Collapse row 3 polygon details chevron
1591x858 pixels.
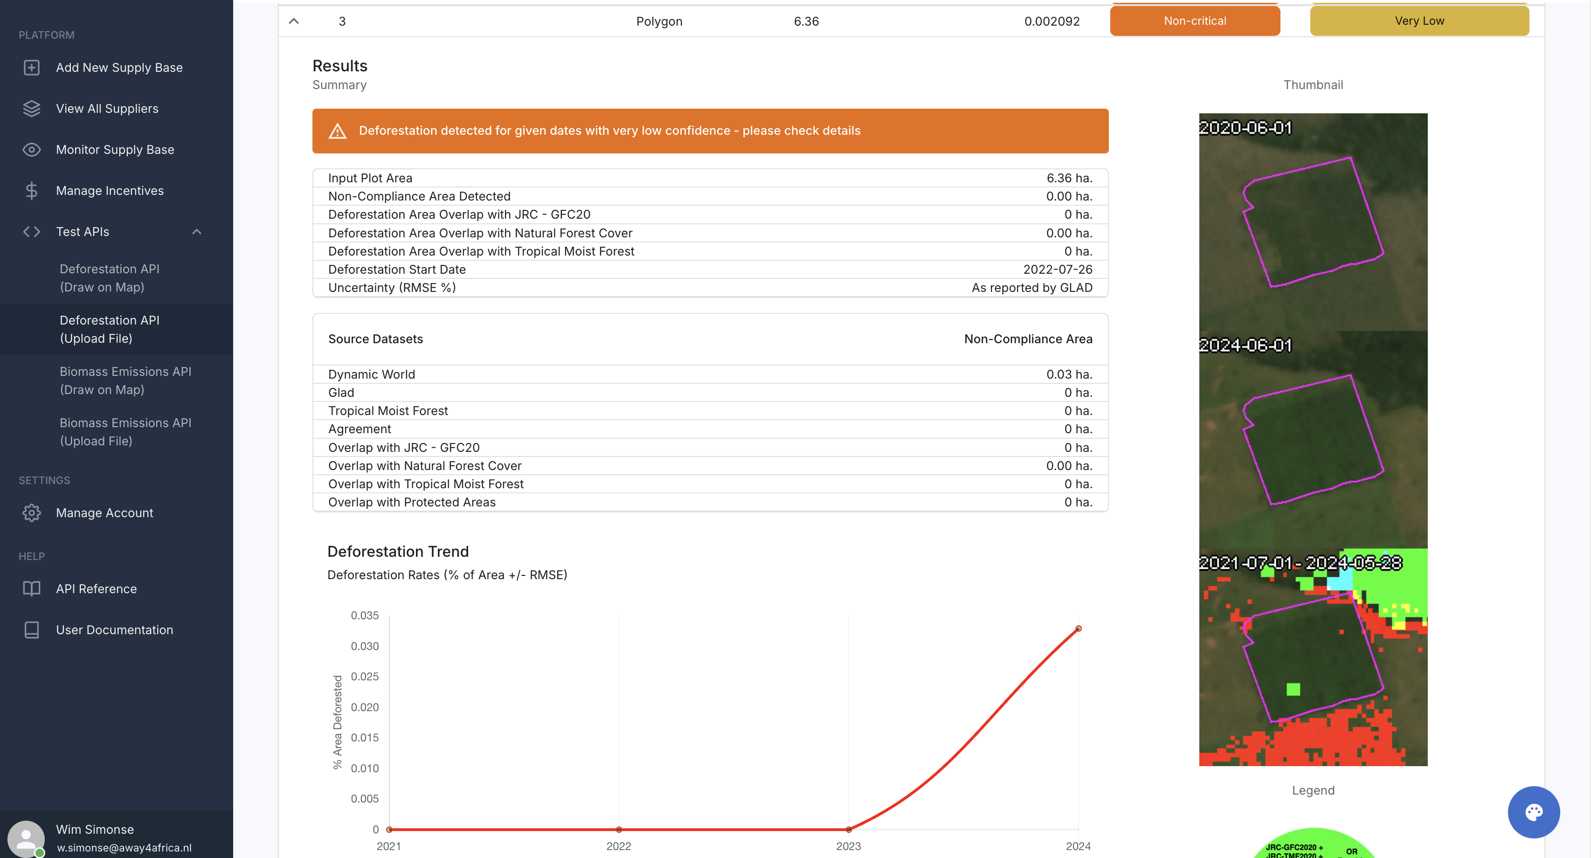coord(294,21)
